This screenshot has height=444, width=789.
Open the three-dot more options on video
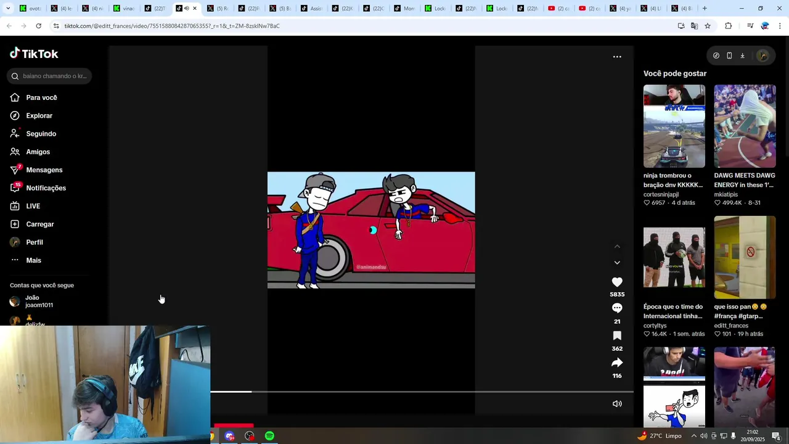pyautogui.click(x=617, y=57)
